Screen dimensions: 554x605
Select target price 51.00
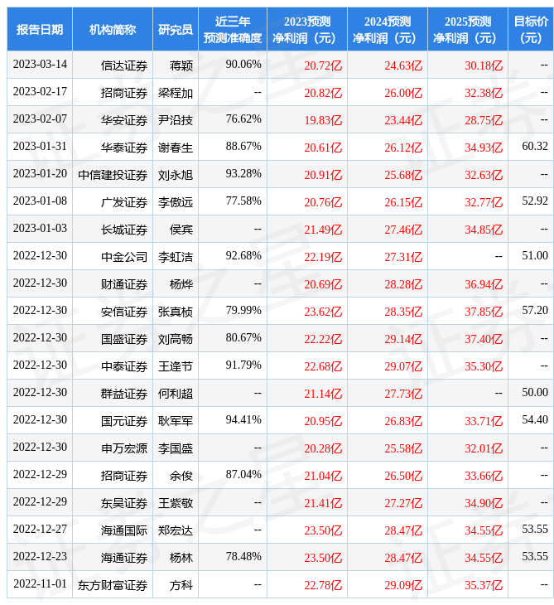click(x=535, y=256)
